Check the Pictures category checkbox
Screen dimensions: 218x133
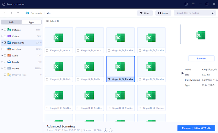(x=5, y=30)
